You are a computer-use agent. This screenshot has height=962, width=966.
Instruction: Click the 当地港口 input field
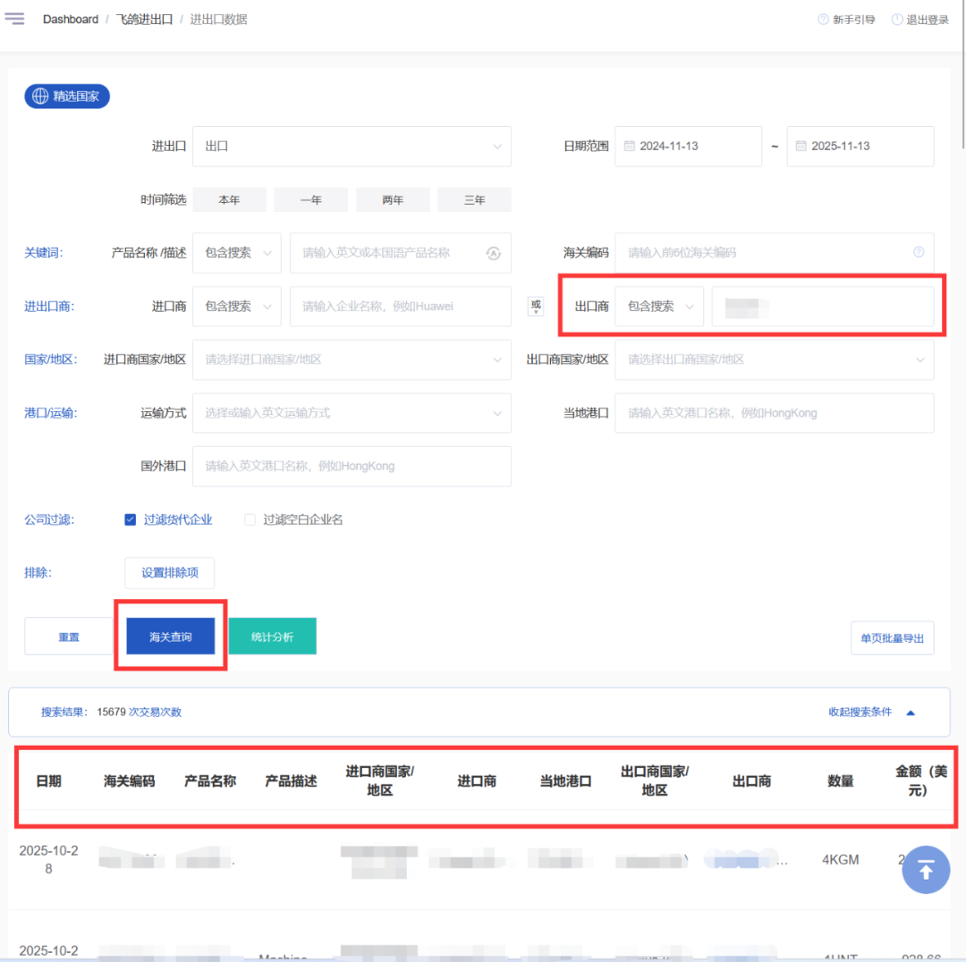pyautogui.click(x=774, y=413)
